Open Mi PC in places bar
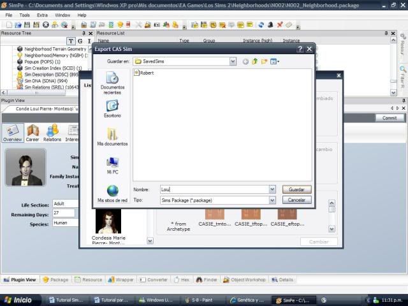 112,165
